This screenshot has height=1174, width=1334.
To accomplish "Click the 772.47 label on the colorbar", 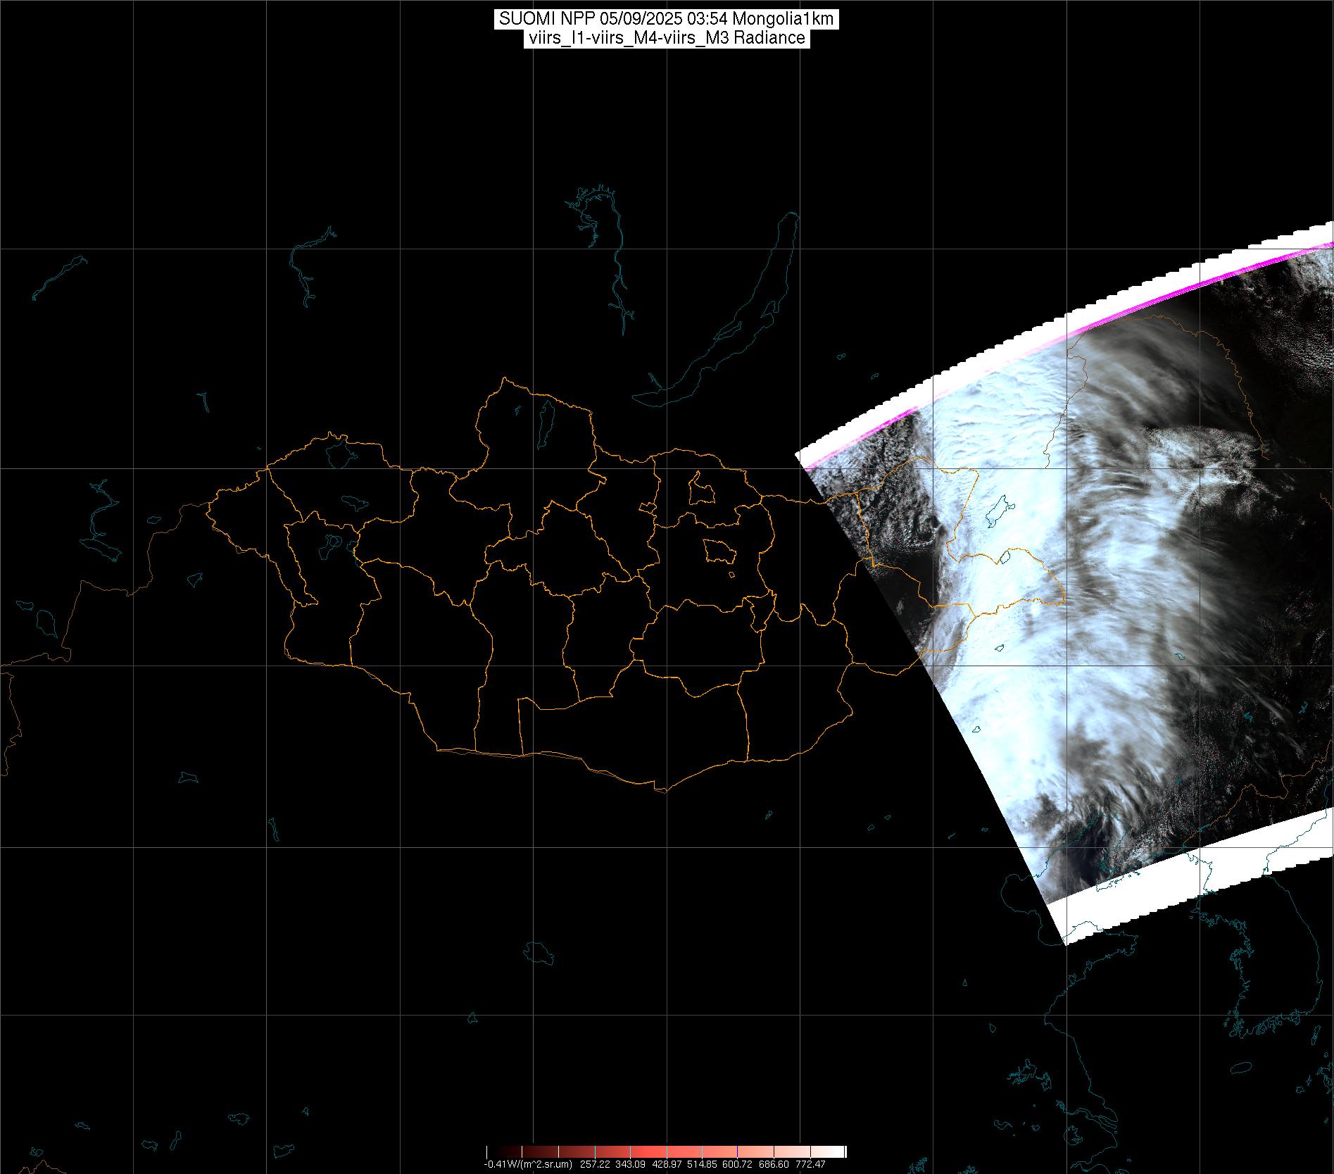I will 811,1164.
